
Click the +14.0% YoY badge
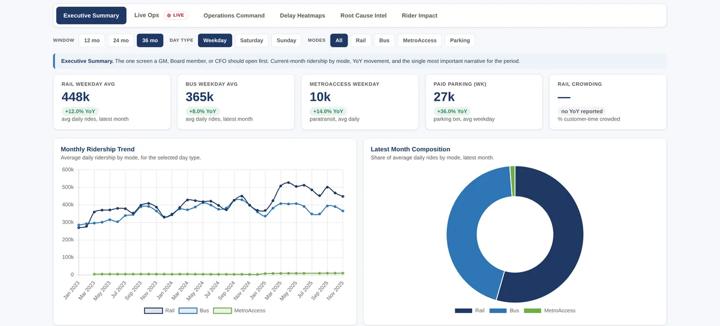tap(328, 111)
